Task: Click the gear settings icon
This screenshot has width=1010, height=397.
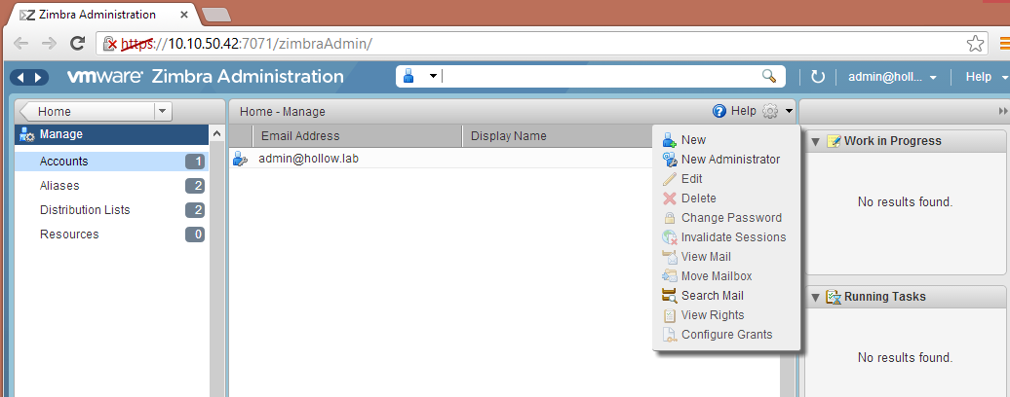Action: [x=770, y=112]
